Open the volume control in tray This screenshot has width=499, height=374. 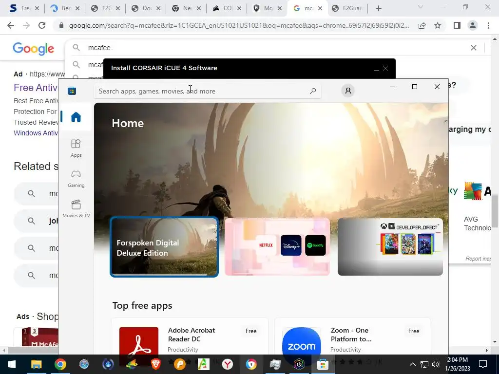coord(436,364)
